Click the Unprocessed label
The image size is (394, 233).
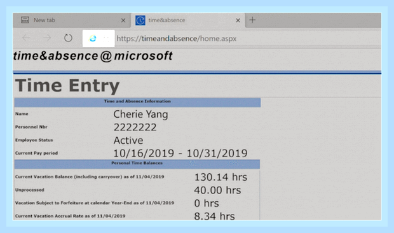pyautogui.click(x=30, y=190)
